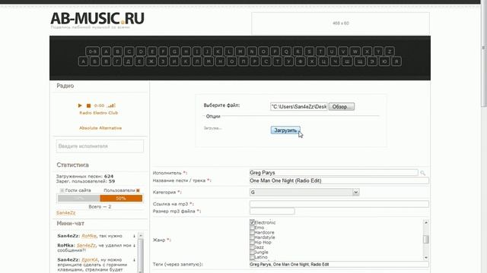The image size is (487, 273).
Task: Open the Radio Electro Club station link
Action: pyautogui.click(x=99, y=113)
